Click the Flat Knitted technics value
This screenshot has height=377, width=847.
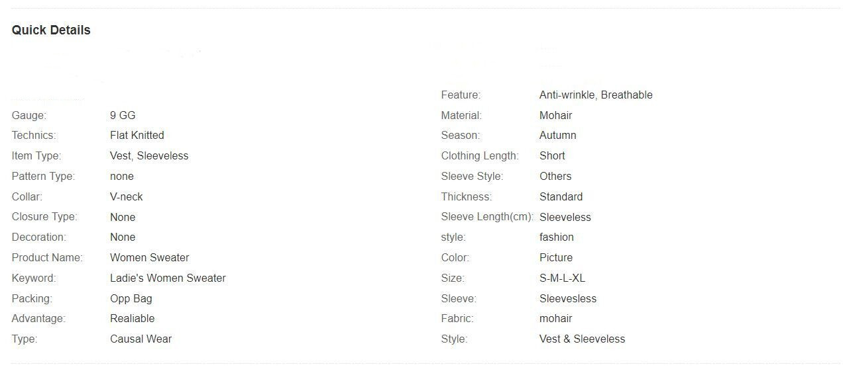(x=137, y=135)
